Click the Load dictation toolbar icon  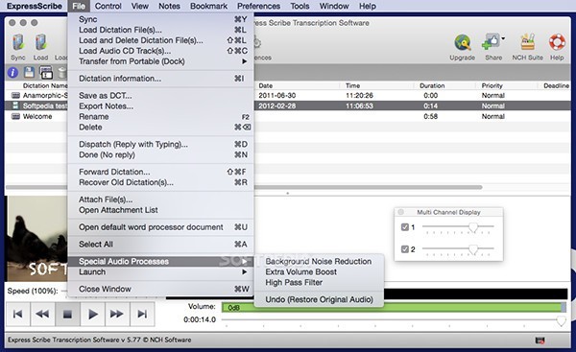(40, 42)
